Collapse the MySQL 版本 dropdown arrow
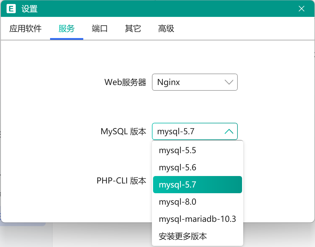This screenshot has width=315, height=247. [229, 131]
